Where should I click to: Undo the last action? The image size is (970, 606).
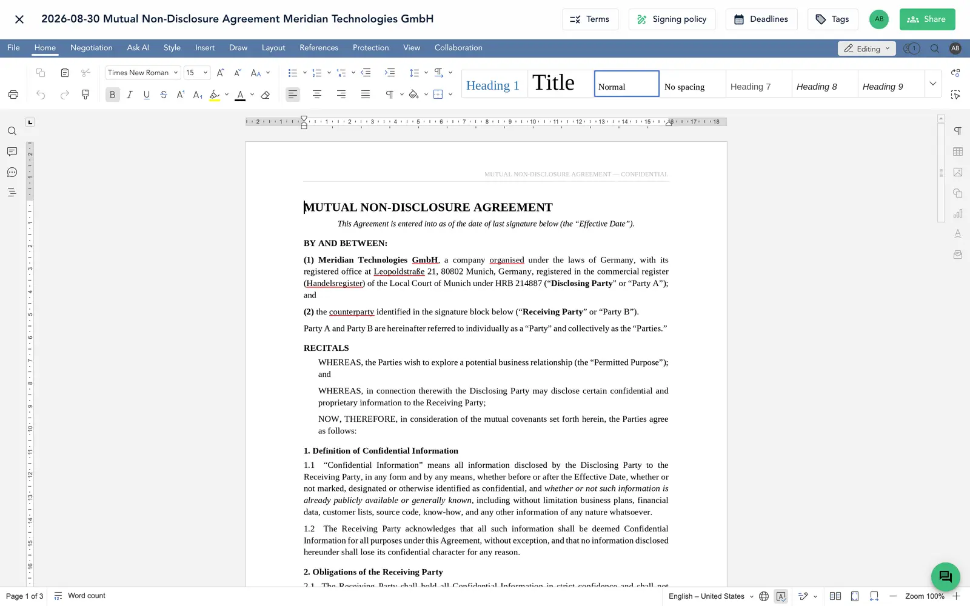[x=41, y=95]
